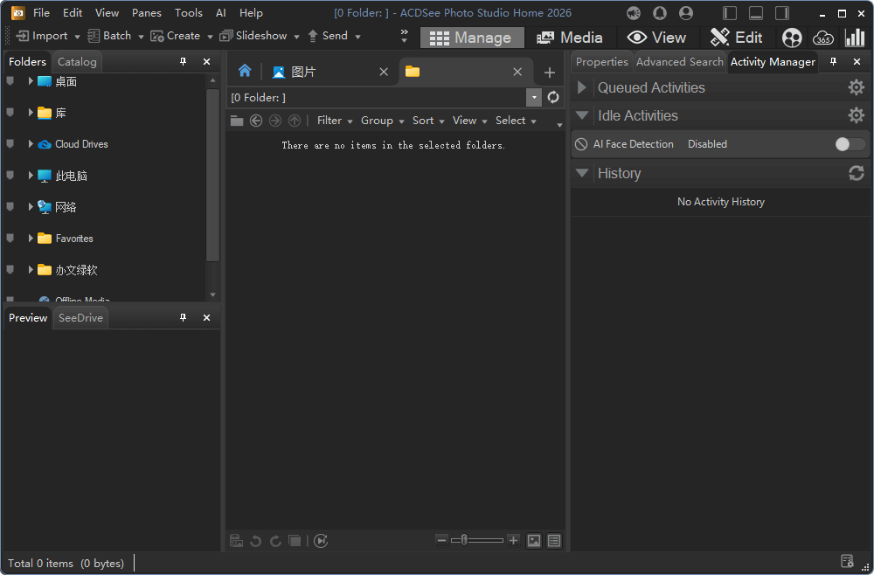The image size is (874, 575).
Task: Open the Tools menu
Action: (x=188, y=12)
